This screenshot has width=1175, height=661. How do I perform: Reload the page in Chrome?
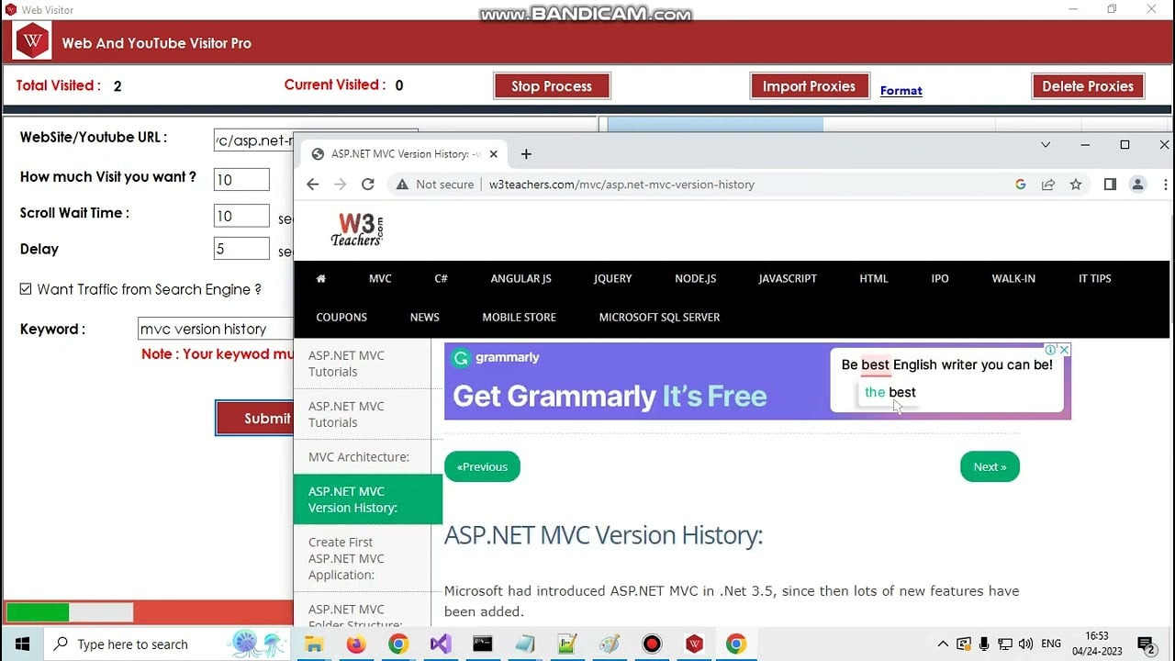click(x=368, y=185)
